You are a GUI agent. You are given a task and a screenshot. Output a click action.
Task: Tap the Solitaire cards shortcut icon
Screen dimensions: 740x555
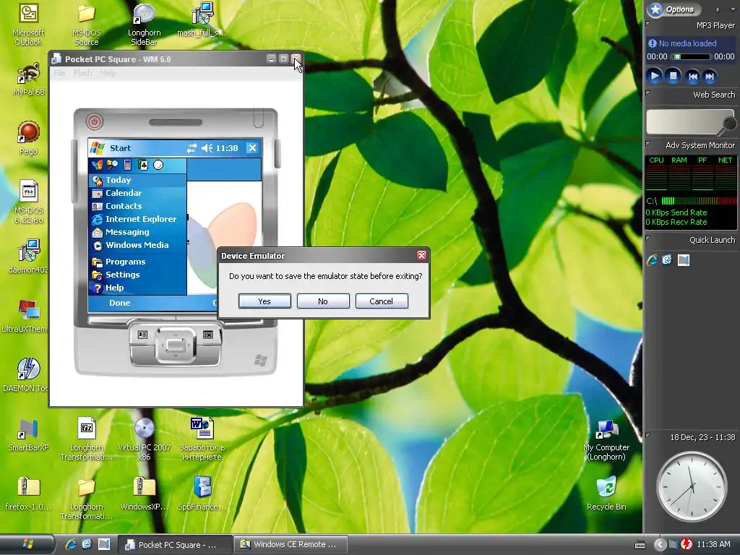(142, 165)
